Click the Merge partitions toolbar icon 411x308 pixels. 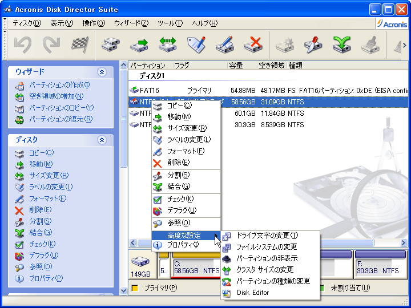click(x=341, y=45)
